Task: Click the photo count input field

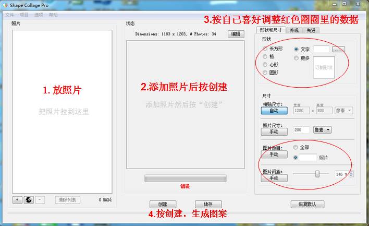Action: point(308,158)
